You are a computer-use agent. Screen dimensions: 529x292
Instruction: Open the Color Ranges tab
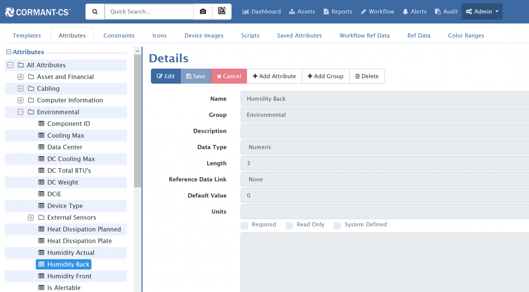click(x=465, y=35)
